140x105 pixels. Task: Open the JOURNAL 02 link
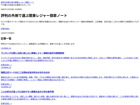pyautogui.click(x=6, y=68)
